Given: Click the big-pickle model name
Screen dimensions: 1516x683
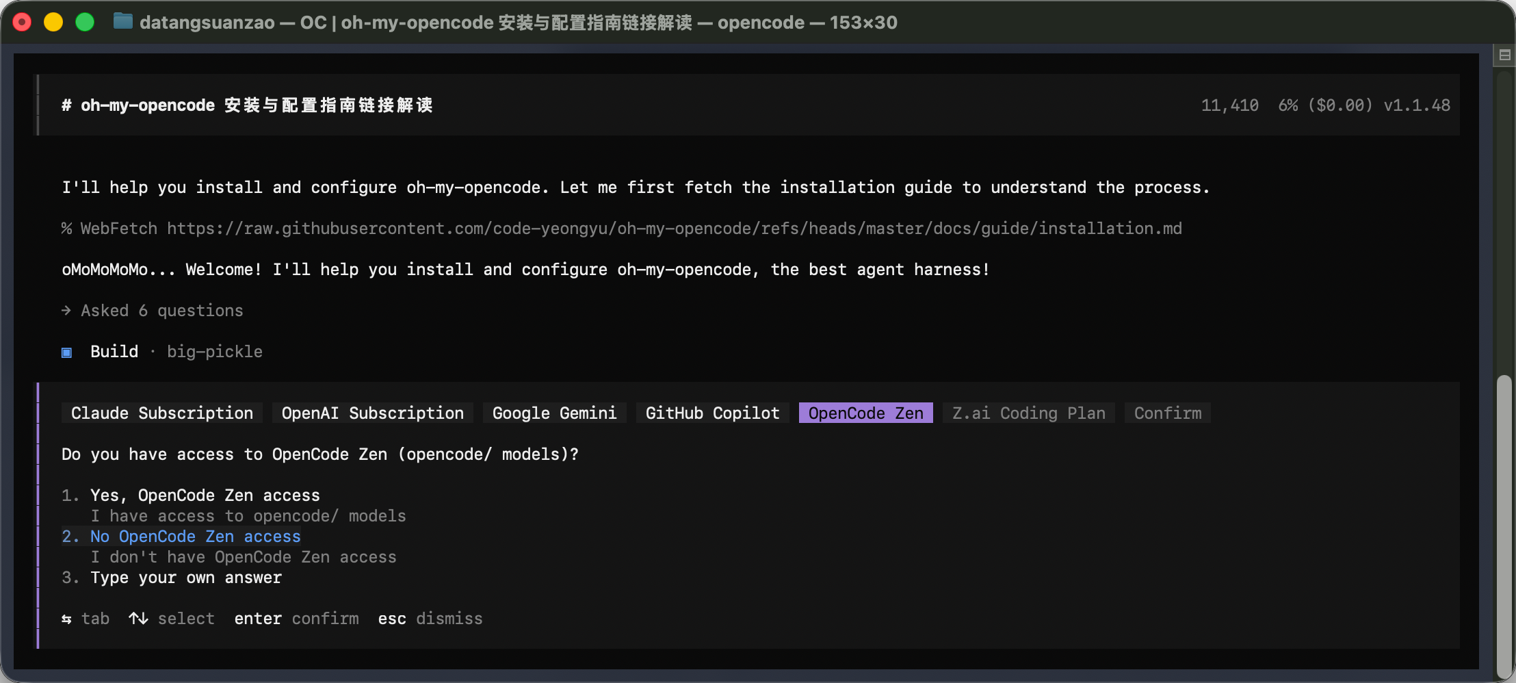Looking at the screenshot, I should point(215,351).
